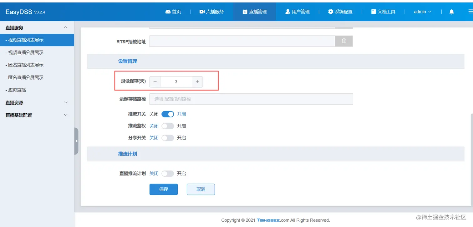Image resolution: width=473 pixels, height=227 pixels.
Task: Increase 录像保存 days with plus button
Action: click(197, 82)
